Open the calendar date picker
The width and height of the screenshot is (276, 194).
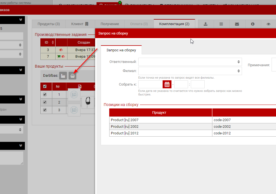click(167, 84)
